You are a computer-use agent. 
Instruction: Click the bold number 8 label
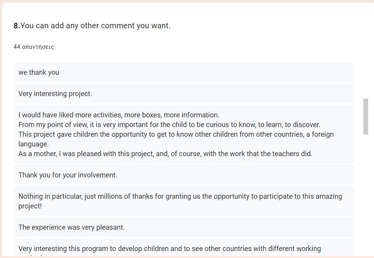tap(16, 26)
